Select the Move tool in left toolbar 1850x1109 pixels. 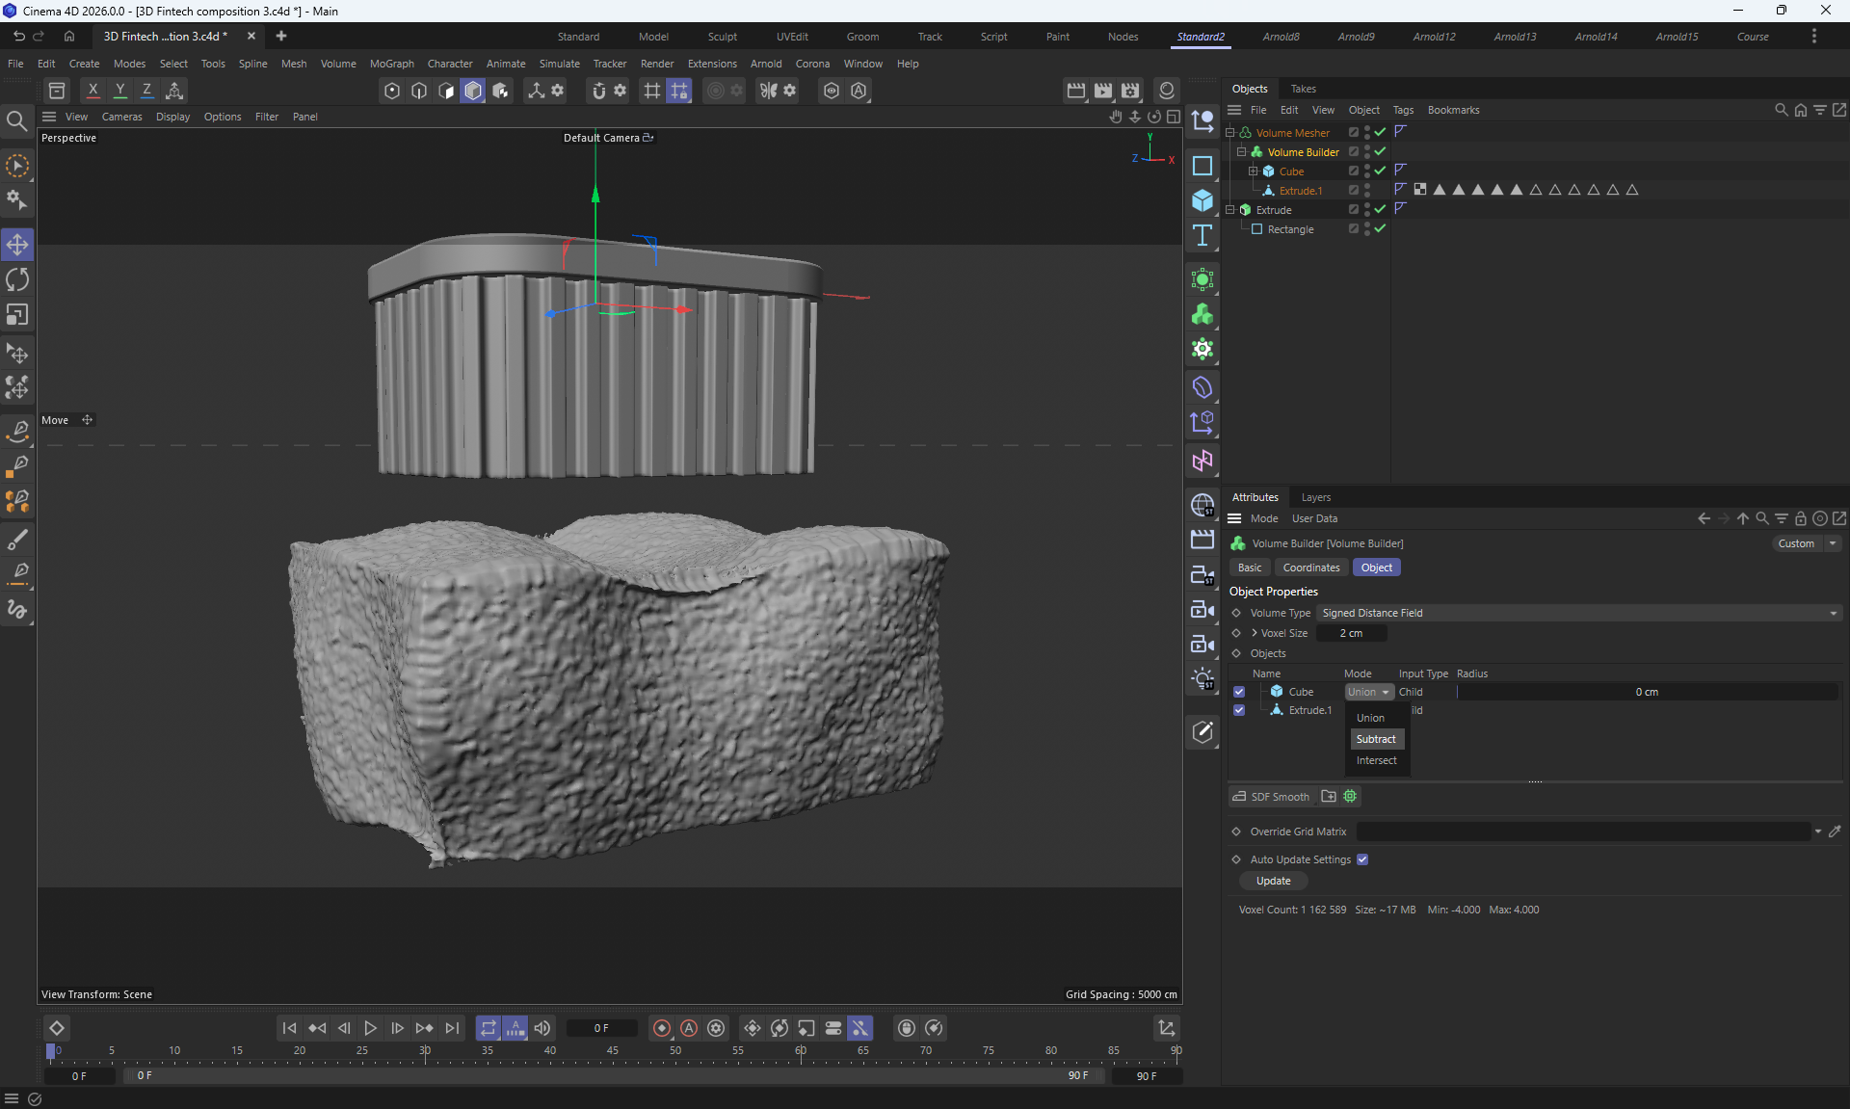(17, 245)
